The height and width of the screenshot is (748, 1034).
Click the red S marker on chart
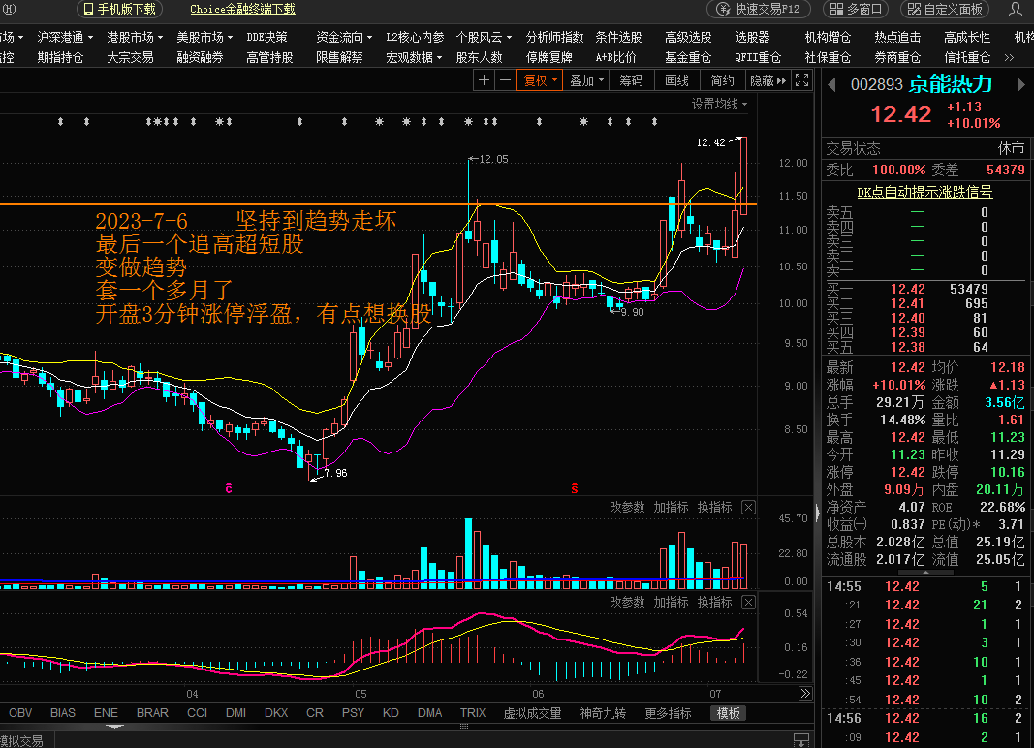[x=575, y=488]
